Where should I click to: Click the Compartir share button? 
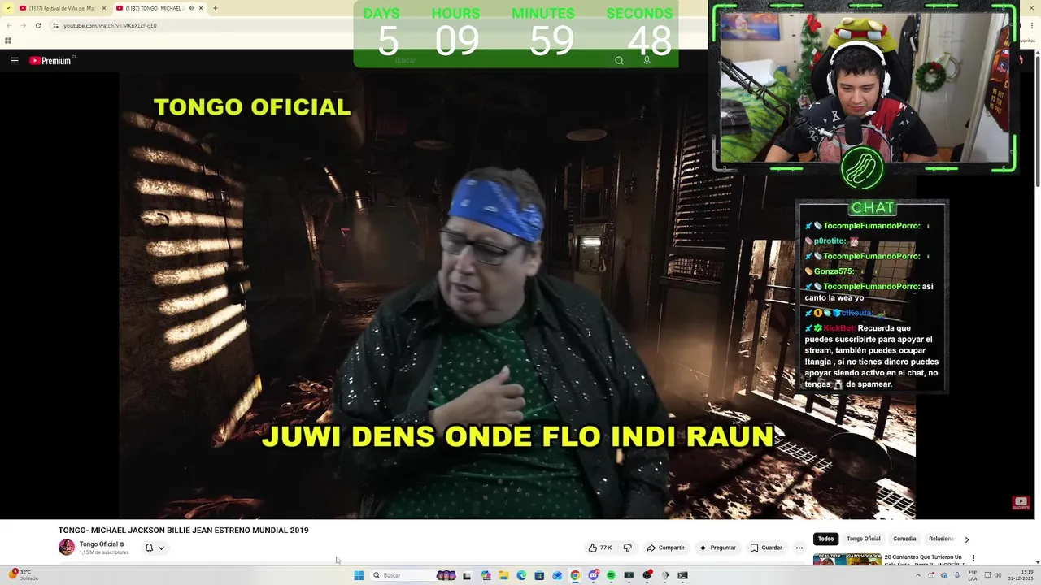pos(665,548)
